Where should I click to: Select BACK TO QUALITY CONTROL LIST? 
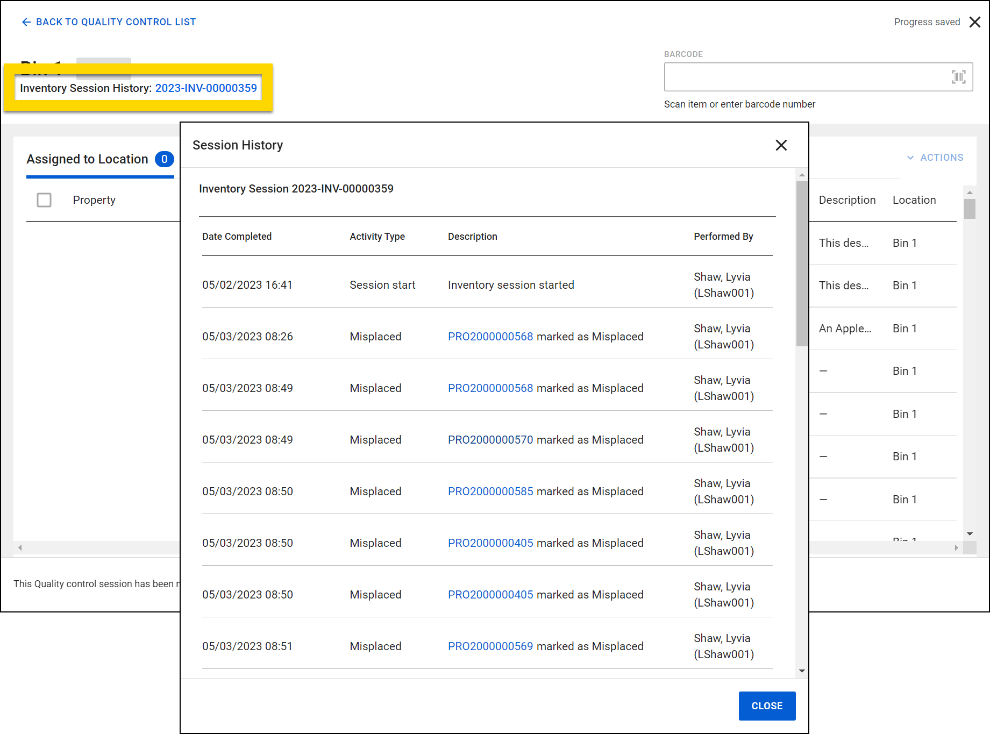click(116, 22)
